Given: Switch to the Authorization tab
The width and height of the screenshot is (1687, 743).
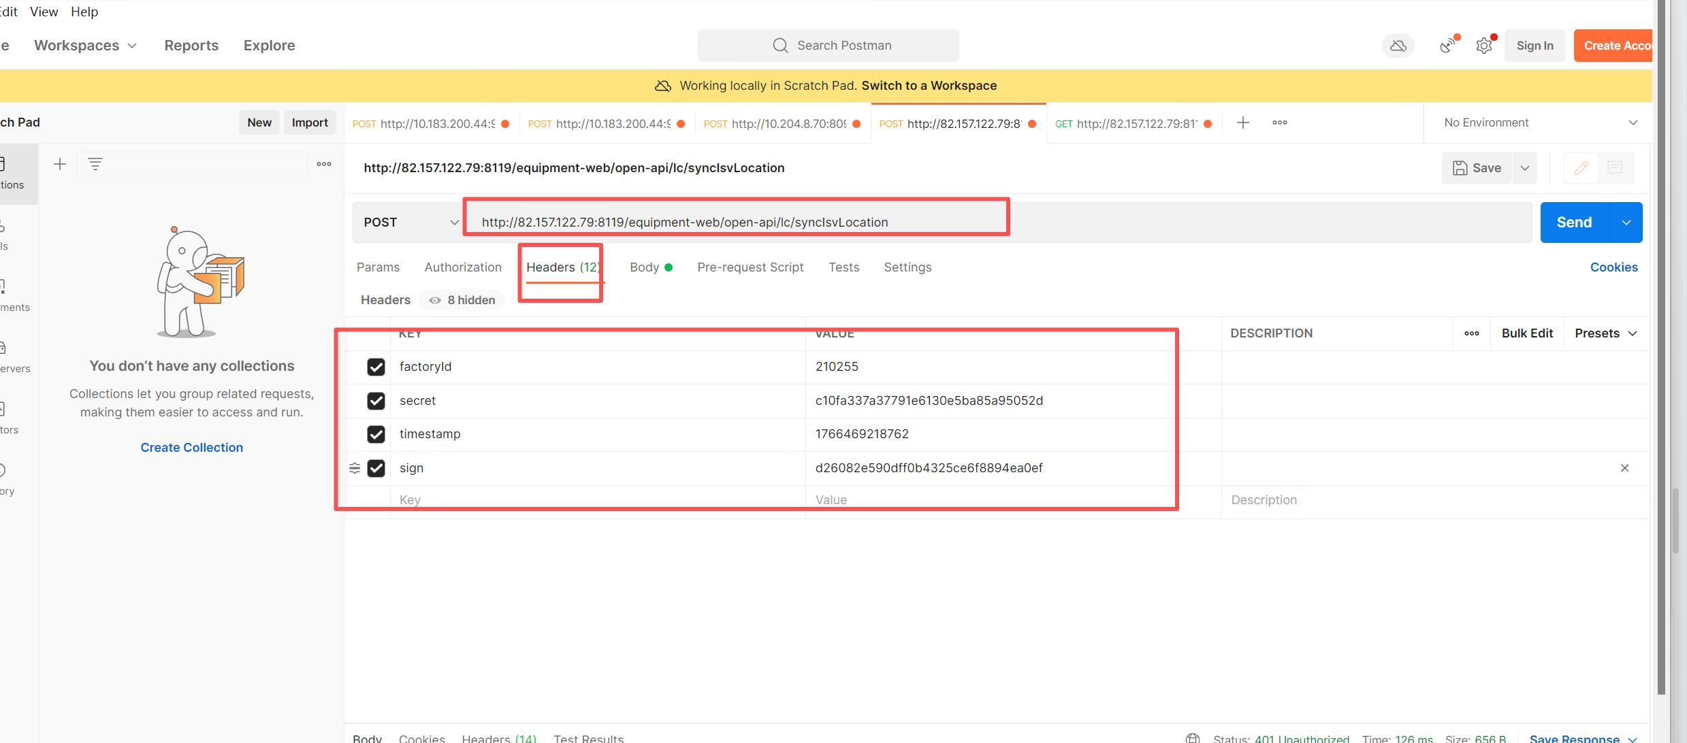Looking at the screenshot, I should pos(463,267).
